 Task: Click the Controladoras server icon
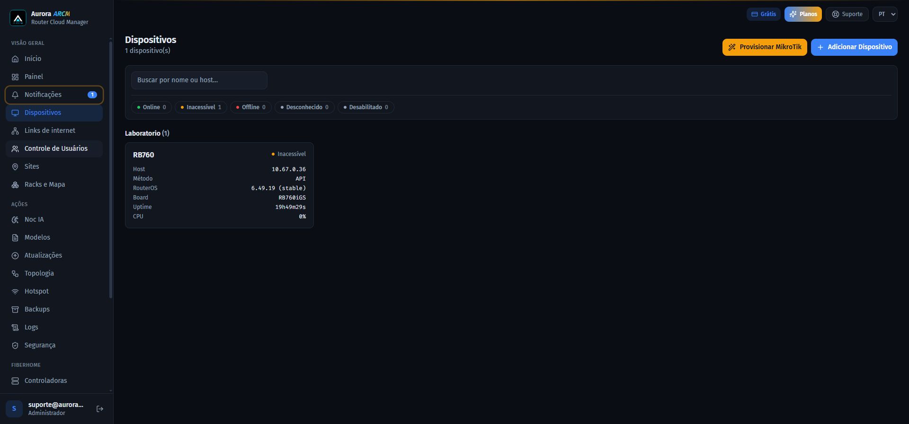click(x=15, y=381)
